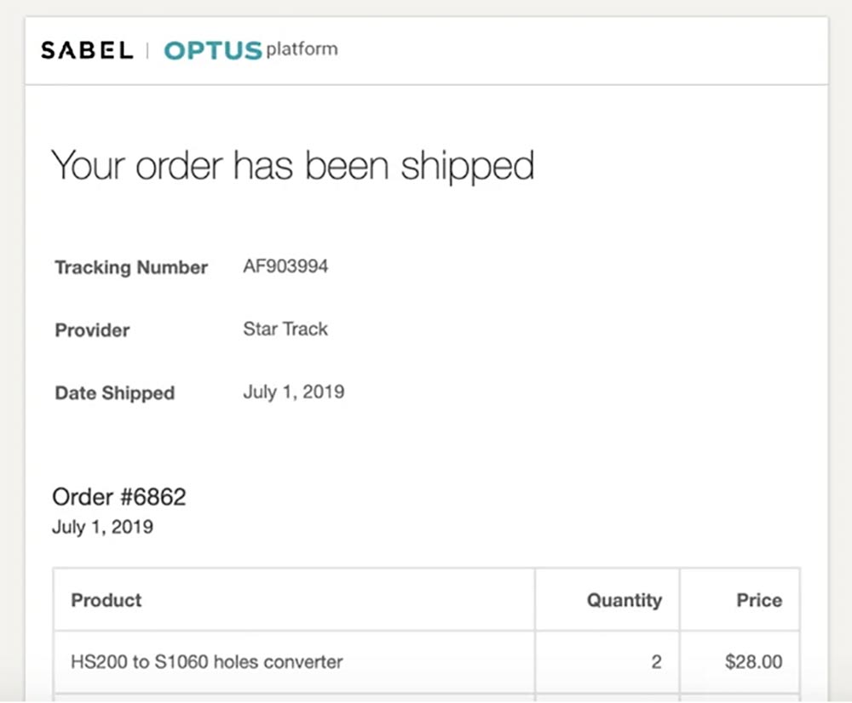The image size is (852, 703).
Task: Click the Tracking Number label
Action: (x=131, y=267)
